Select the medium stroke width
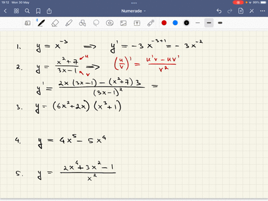 209,23
